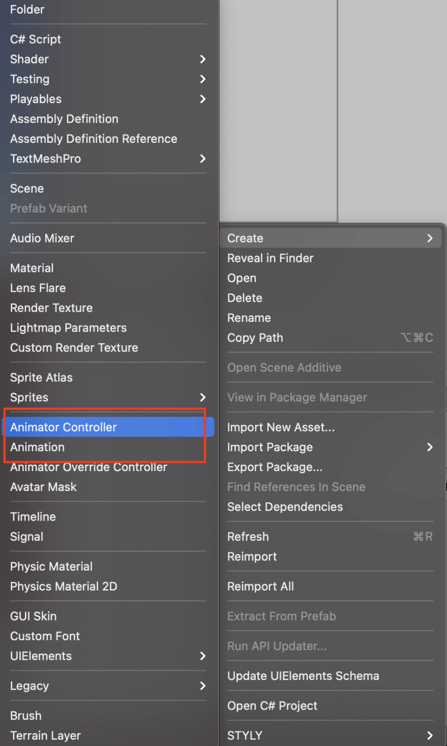This screenshot has height=746, width=447.
Task: Add a new Folder
Action: [27, 10]
